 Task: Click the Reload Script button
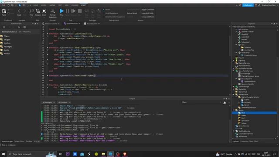point(132,13)
